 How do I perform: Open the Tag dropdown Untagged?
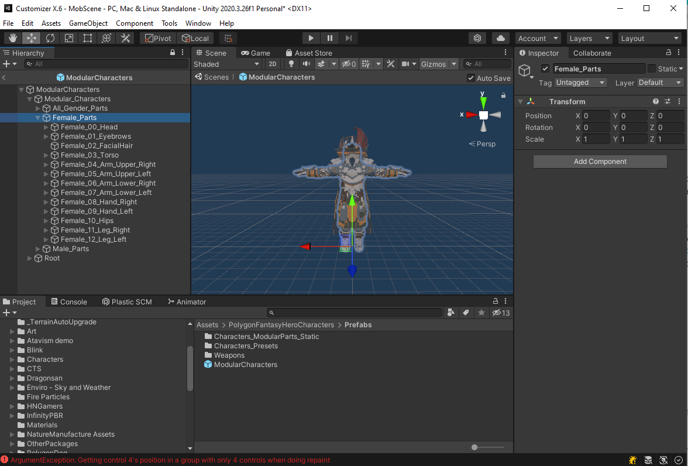(x=580, y=83)
